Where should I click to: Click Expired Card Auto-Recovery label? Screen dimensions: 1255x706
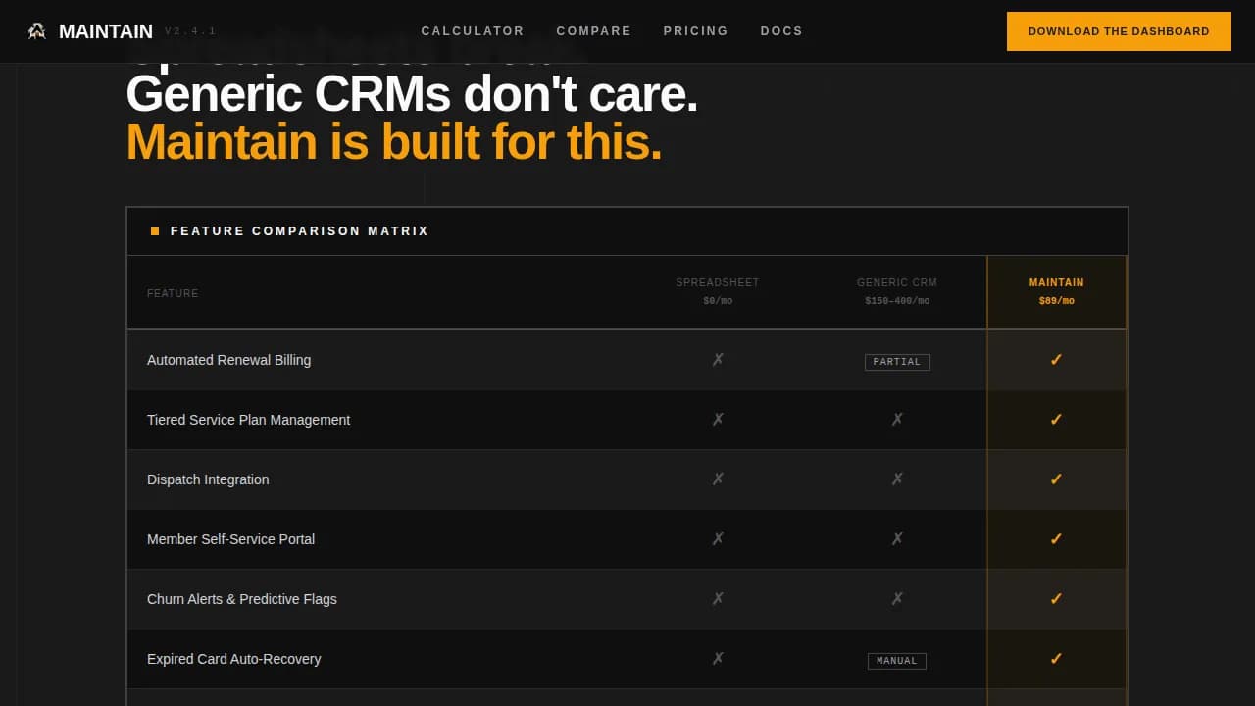click(x=233, y=659)
